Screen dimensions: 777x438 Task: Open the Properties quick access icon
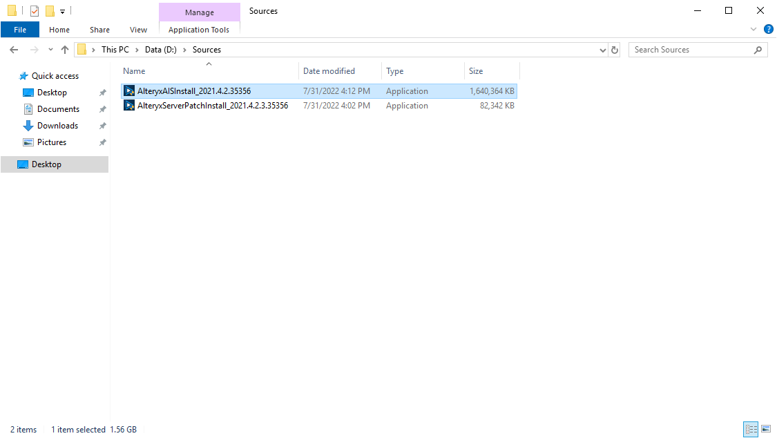[x=35, y=10]
